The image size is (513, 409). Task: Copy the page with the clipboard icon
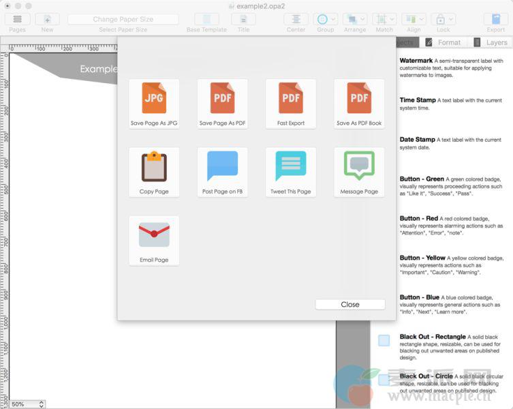(x=154, y=166)
